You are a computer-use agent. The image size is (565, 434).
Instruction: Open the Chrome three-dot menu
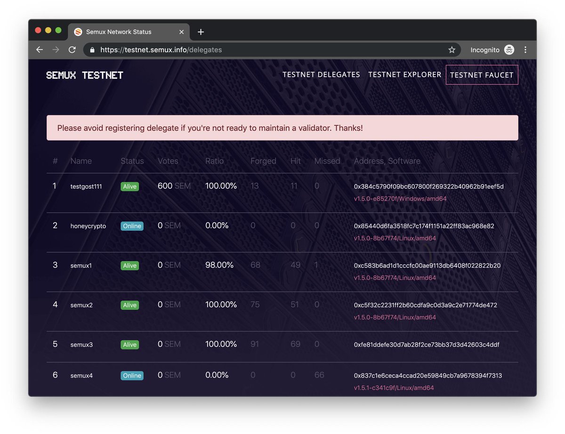[x=525, y=49]
